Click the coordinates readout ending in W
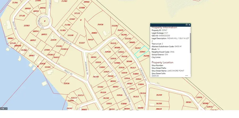Image resolution: width=239 pixels, height=118 pixels. coord(2,108)
